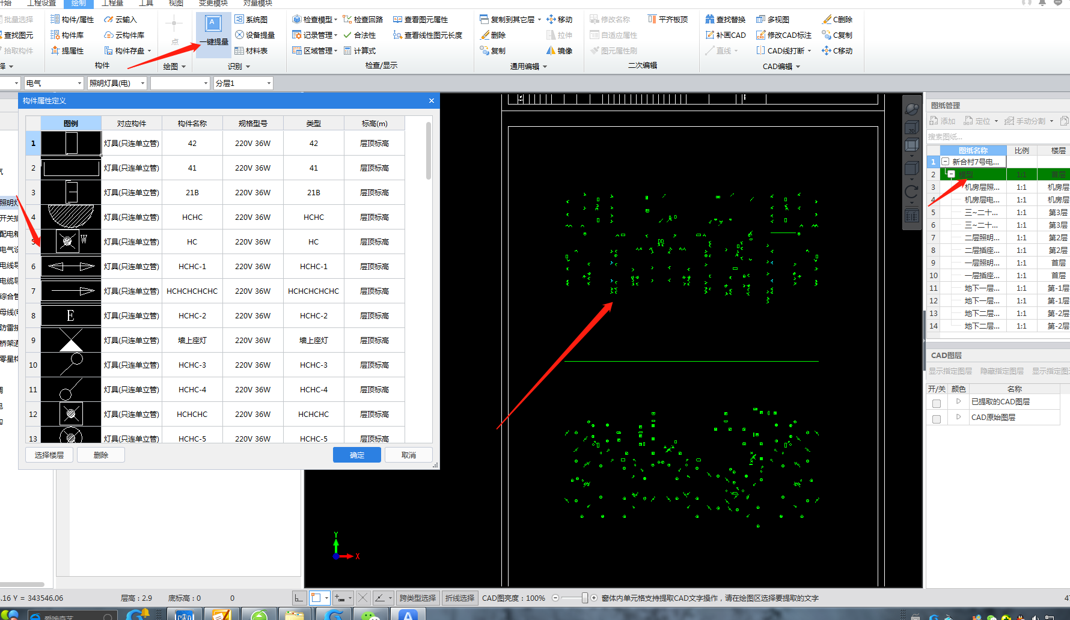Screen dimensions: 1070x620
Task: Open the 系统图 system diagram tool
Action: click(x=252, y=19)
